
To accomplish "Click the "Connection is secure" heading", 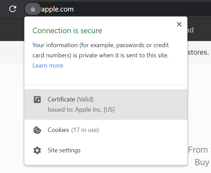I will click(x=67, y=31).
